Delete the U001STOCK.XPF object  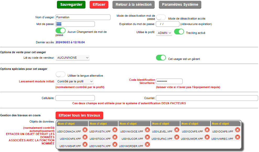tap(115, 137)
